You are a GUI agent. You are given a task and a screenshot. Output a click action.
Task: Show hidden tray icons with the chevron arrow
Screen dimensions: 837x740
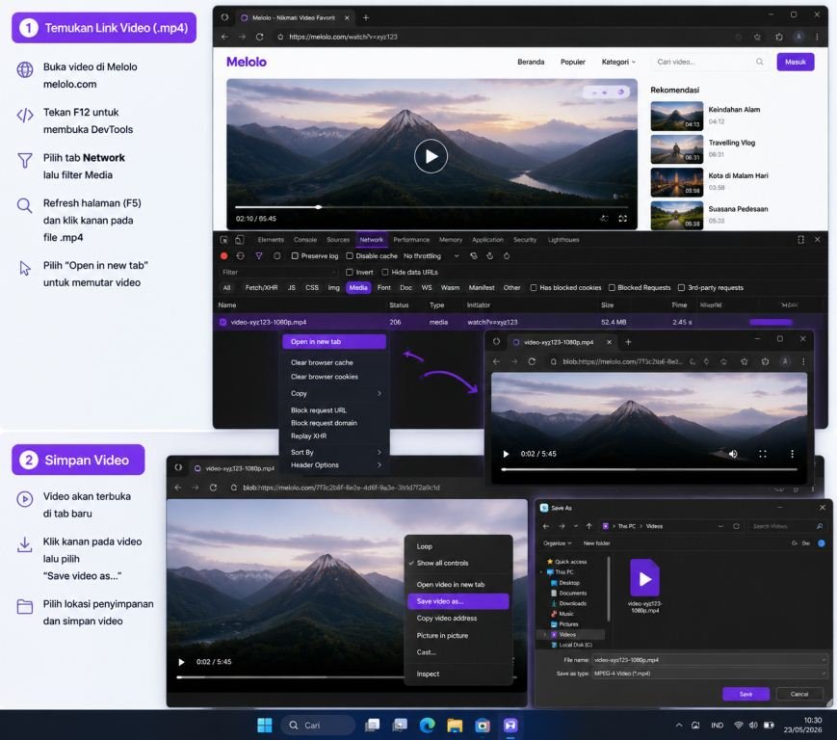(x=679, y=725)
